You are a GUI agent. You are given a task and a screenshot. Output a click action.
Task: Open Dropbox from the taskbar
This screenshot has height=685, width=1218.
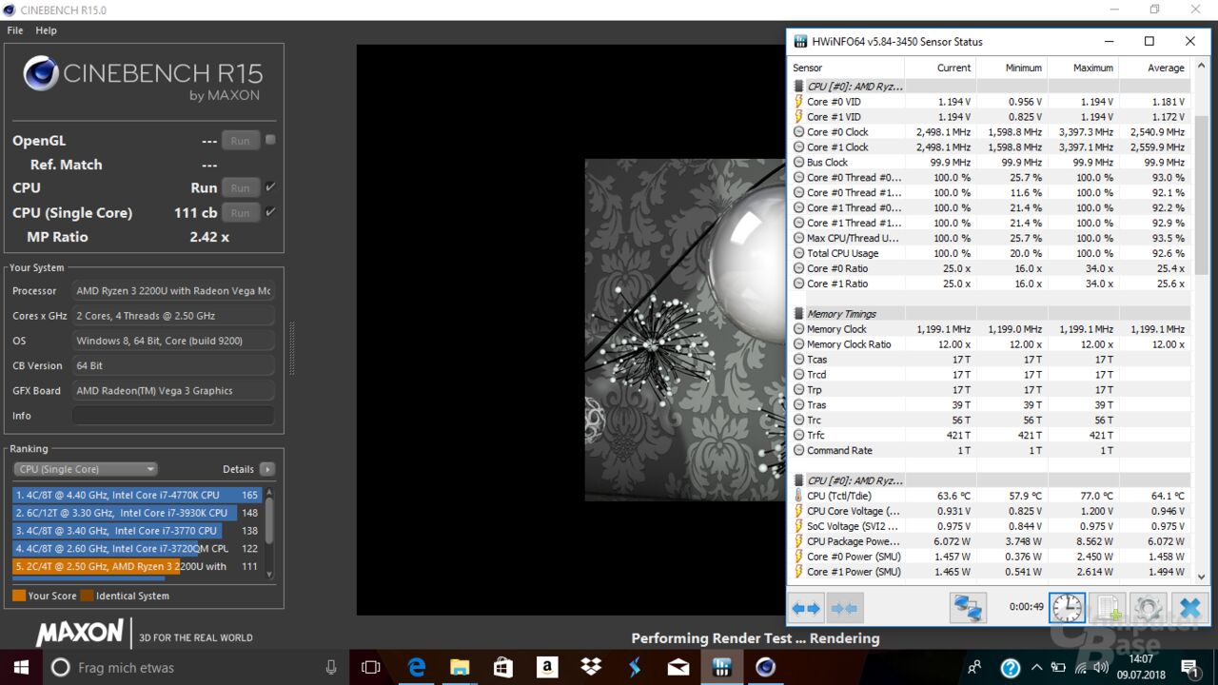[x=591, y=667]
